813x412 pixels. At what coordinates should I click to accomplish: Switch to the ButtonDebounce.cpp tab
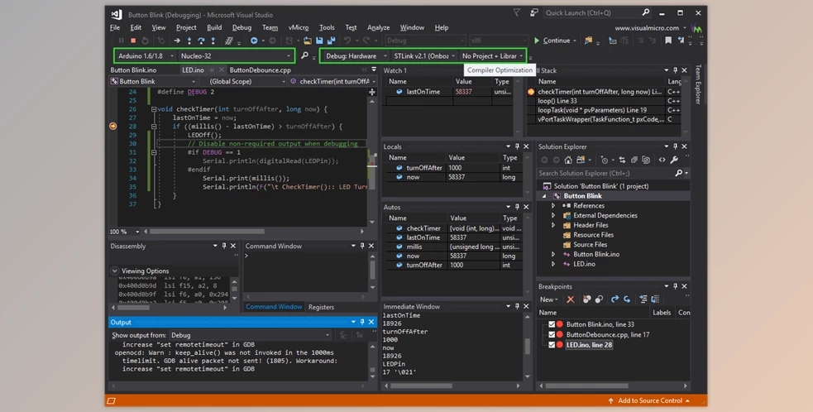[x=261, y=70]
